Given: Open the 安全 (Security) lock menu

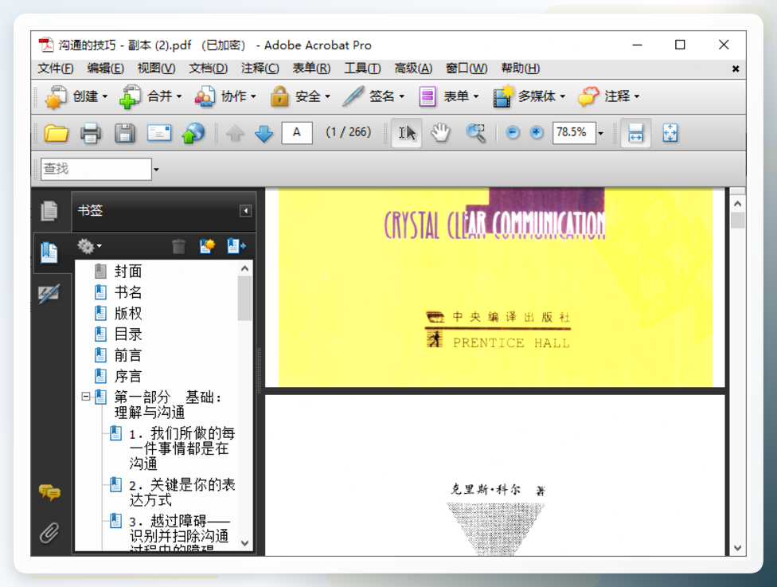Looking at the screenshot, I should click(x=300, y=96).
